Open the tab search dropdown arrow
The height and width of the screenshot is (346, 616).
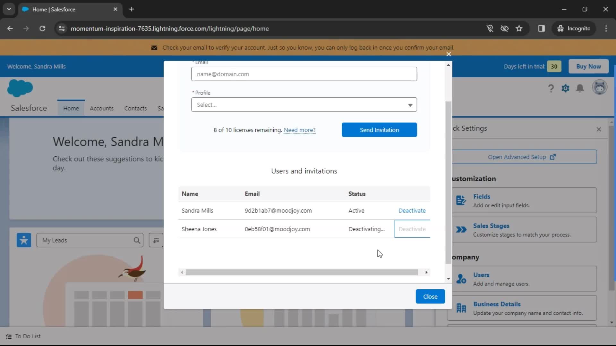pos(9,9)
